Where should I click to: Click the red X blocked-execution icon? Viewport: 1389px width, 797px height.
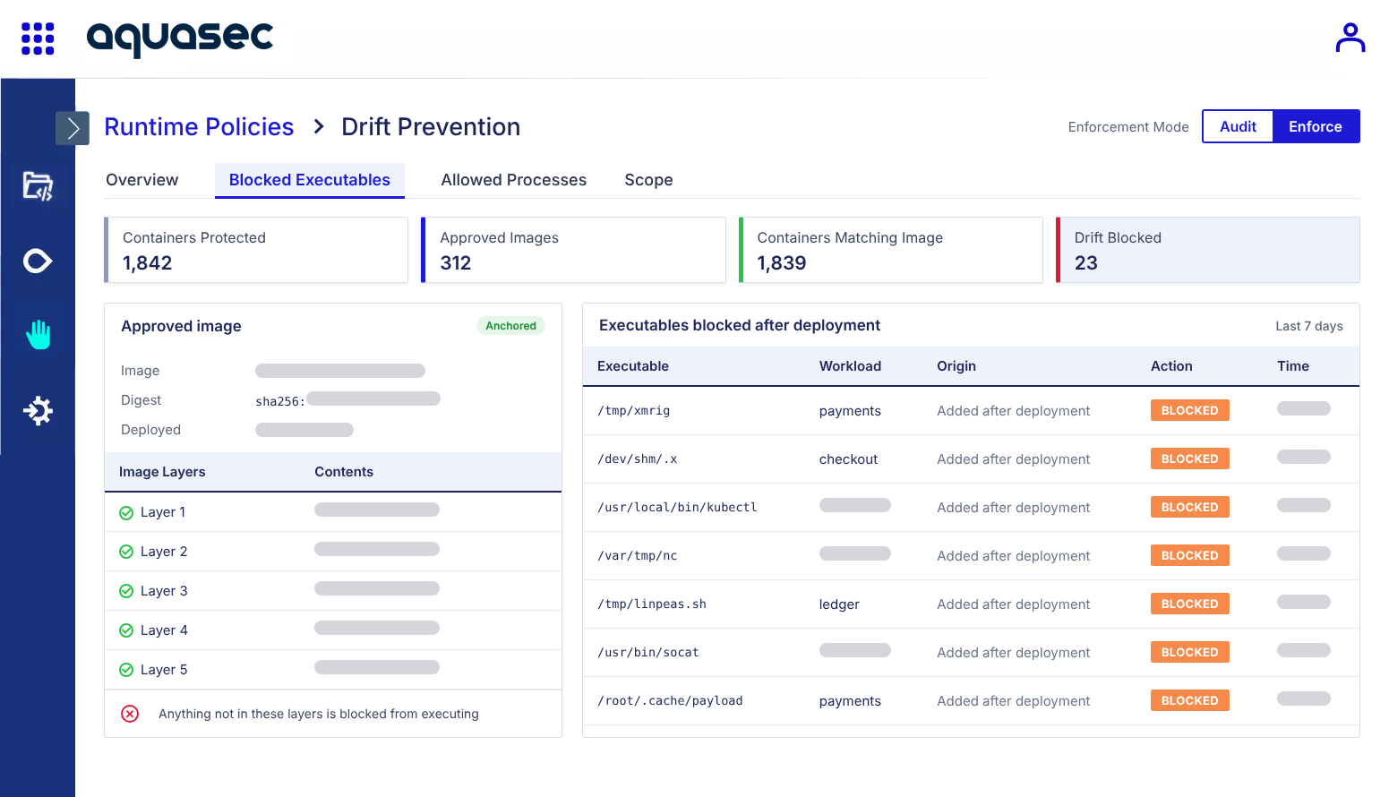pyautogui.click(x=130, y=714)
